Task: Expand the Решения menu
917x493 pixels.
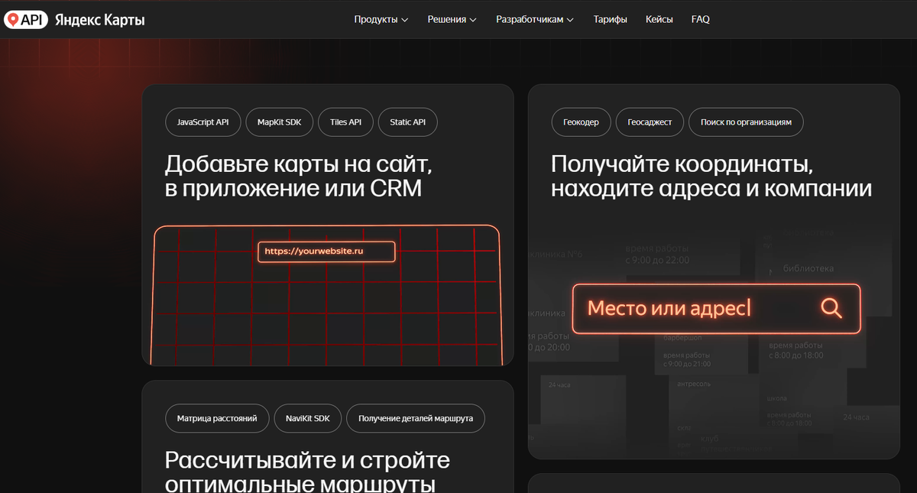Action: click(x=452, y=20)
